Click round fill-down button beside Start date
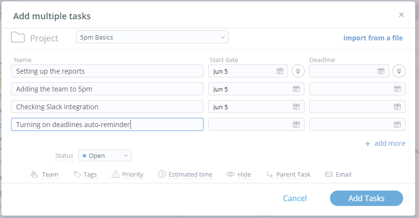The height and width of the screenshot is (218, 419). pos(298,71)
